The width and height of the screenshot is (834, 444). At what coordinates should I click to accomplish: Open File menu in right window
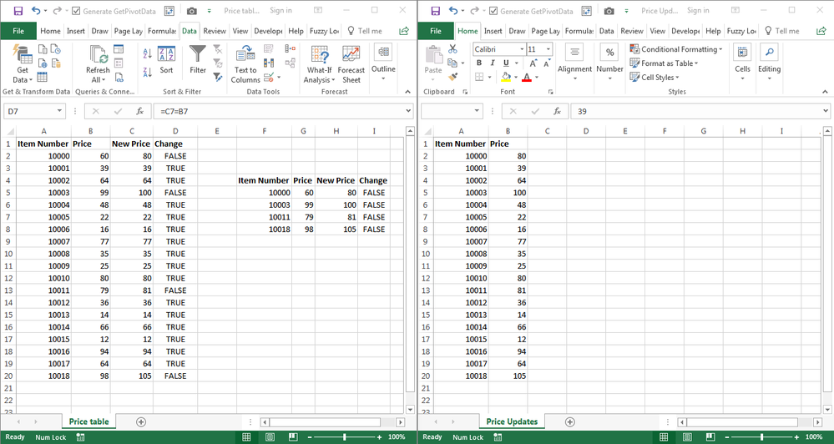click(436, 31)
